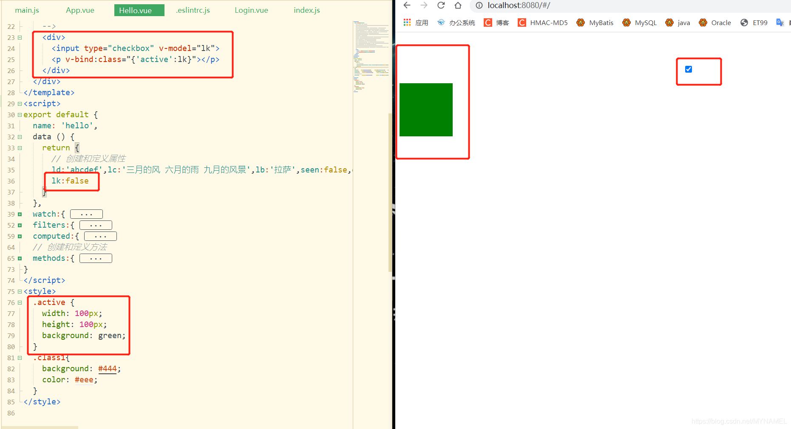Click the #444 color value

(107, 369)
